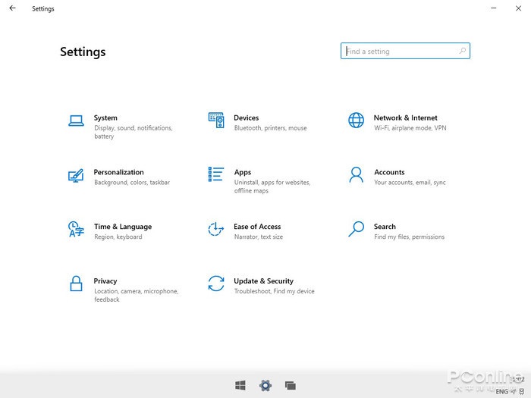531x398 pixels.
Task: Open the Accounts person icon
Action: pos(356,175)
